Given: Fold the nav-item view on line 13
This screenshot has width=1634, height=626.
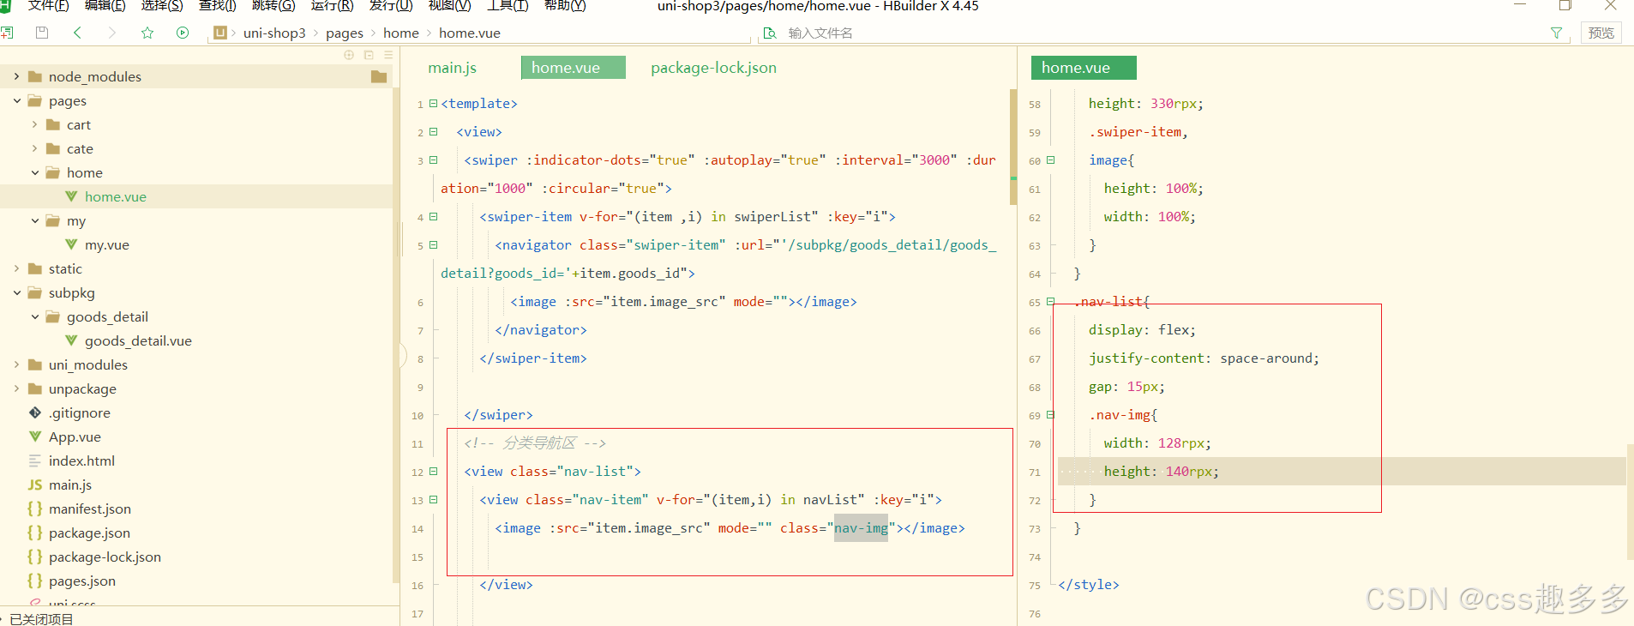Looking at the screenshot, I should pyautogui.click(x=433, y=499).
